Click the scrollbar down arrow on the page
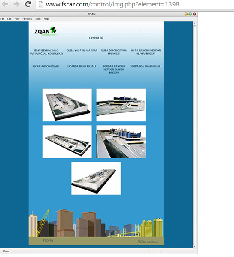The height and width of the screenshot is (257, 234). 194,246
